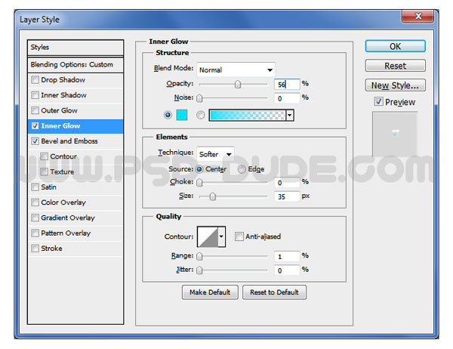This screenshot has height=349, width=453.
Task: Open the gradient editor preview bar
Action: point(248,116)
